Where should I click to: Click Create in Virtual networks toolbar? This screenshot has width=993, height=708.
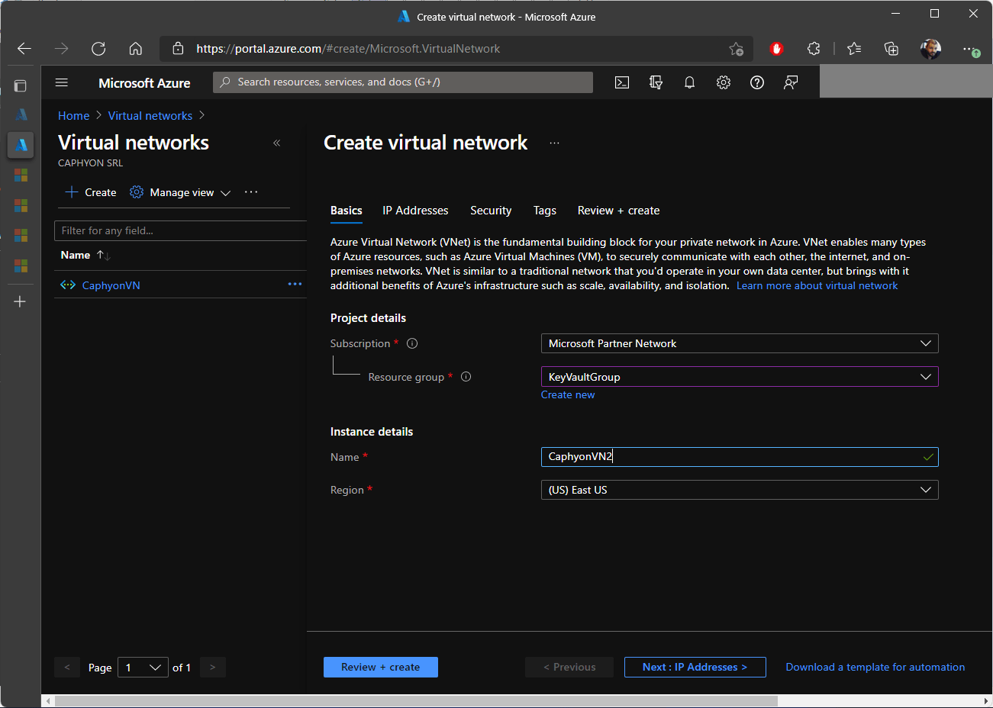point(91,192)
